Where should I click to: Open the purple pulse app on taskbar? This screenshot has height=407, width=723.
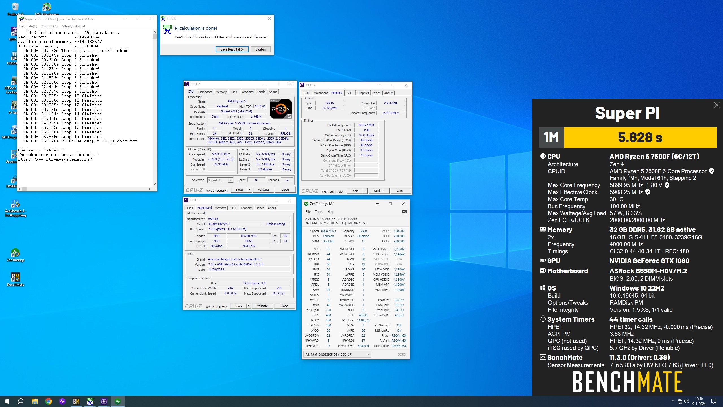(62, 401)
